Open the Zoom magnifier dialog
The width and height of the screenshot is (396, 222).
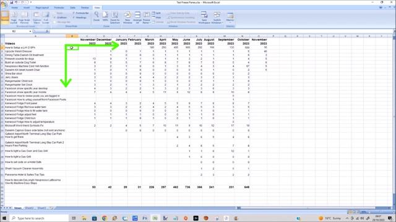(x=97, y=17)
